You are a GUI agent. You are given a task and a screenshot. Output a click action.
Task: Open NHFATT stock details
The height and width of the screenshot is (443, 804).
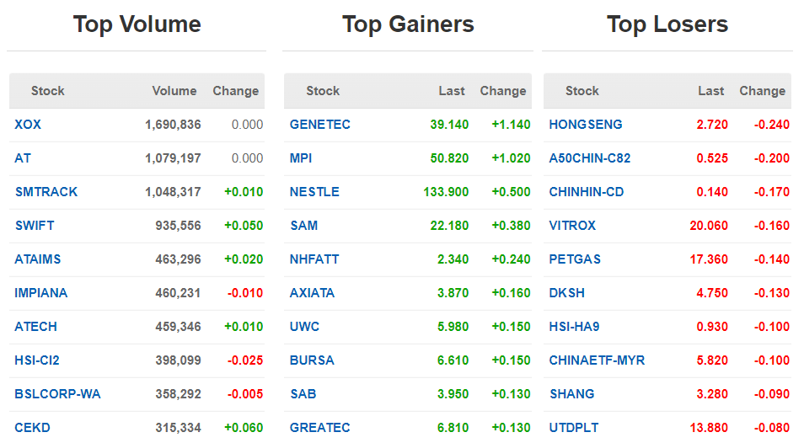click(314, 259)
